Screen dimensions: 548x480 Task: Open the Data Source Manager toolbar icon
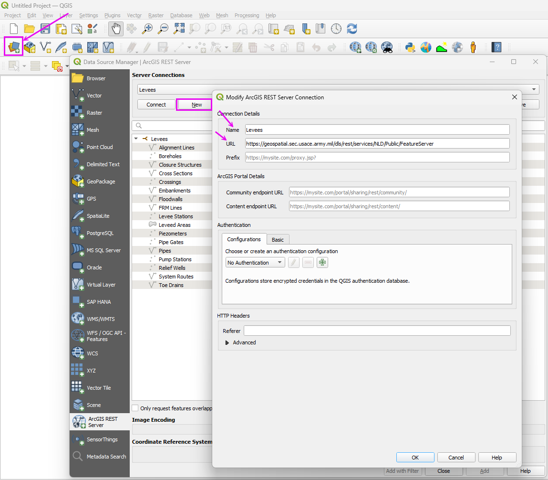point(14,47)
